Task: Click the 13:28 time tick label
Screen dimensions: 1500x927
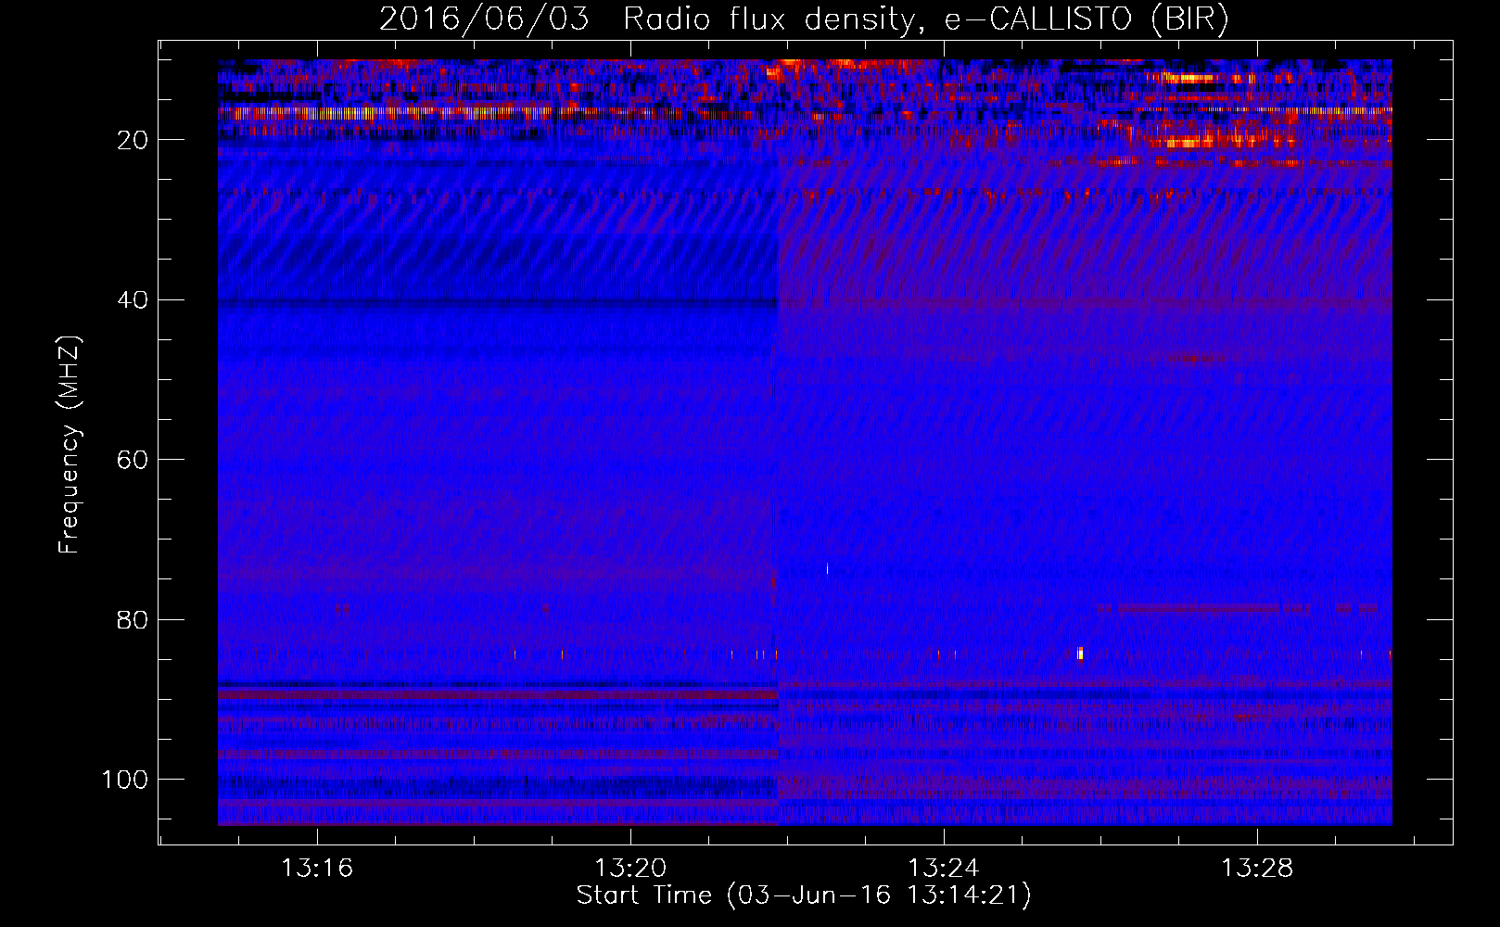Action: tap(1257, 869)
